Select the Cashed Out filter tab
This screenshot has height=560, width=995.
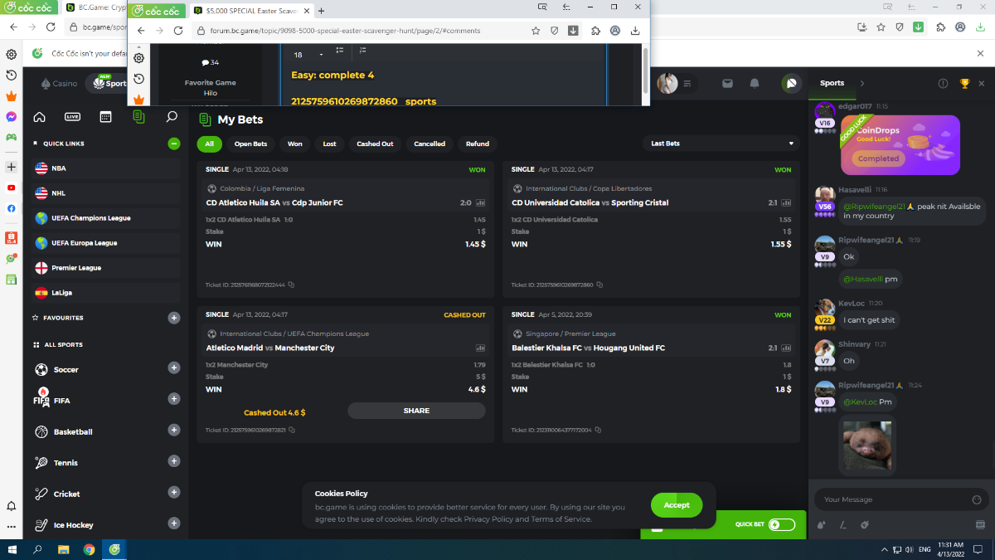coord(375,144)
